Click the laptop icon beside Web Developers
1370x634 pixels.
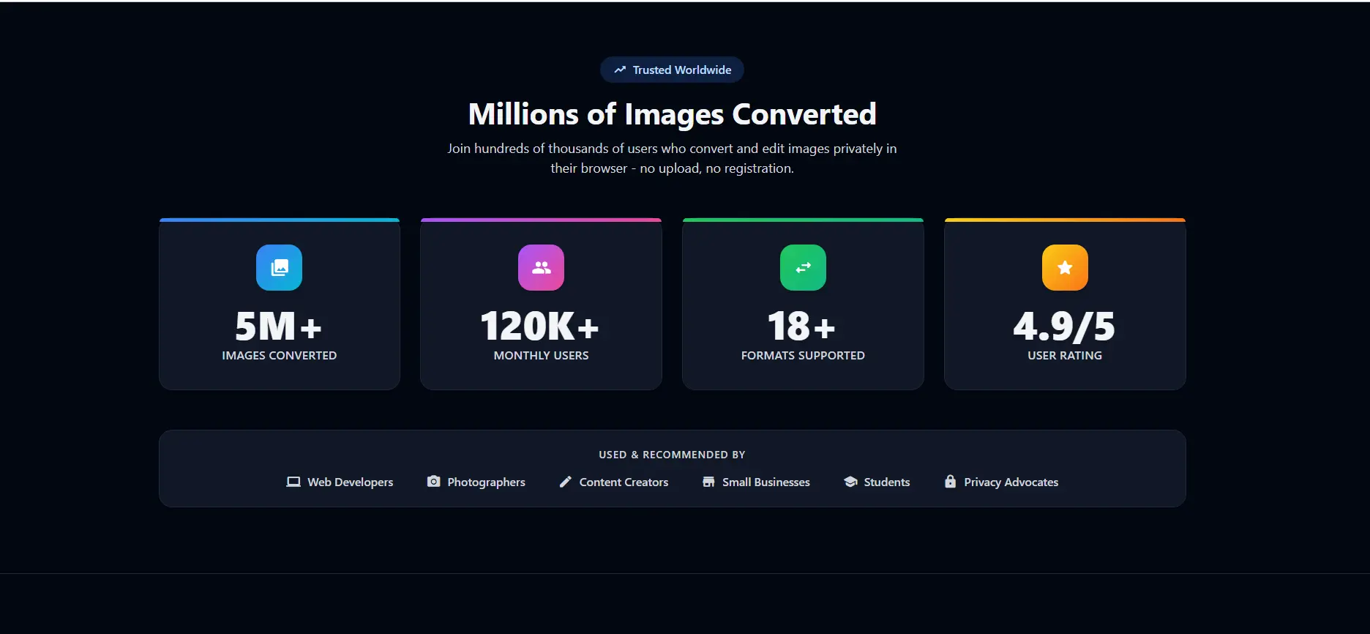click(x=293, y=482)
